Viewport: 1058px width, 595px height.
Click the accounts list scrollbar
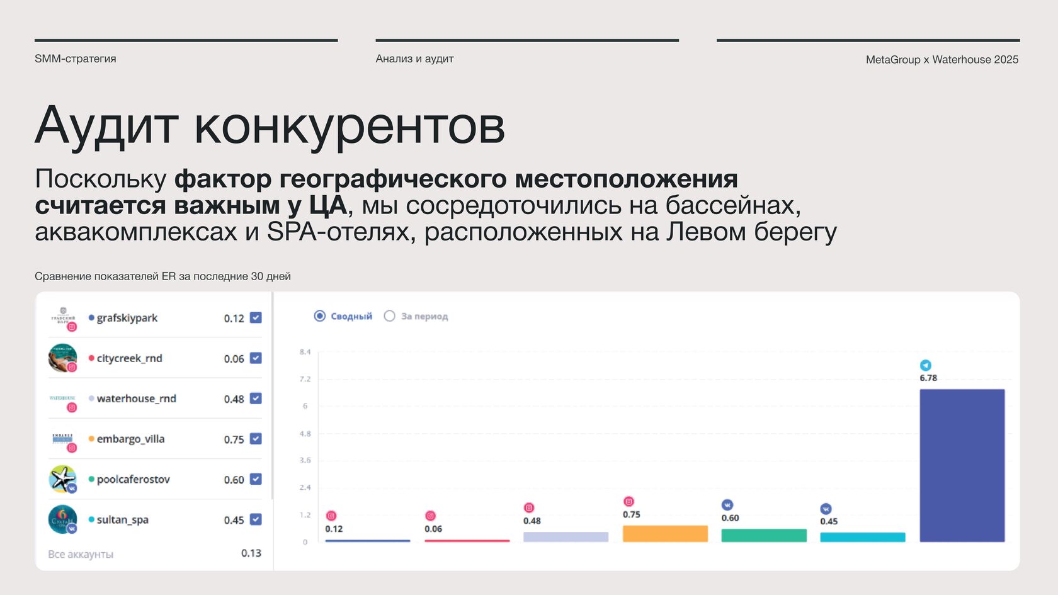coord(272,395)
